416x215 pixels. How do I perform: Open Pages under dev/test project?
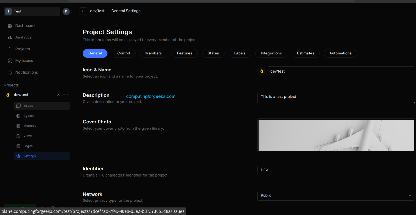click(27, 146)
